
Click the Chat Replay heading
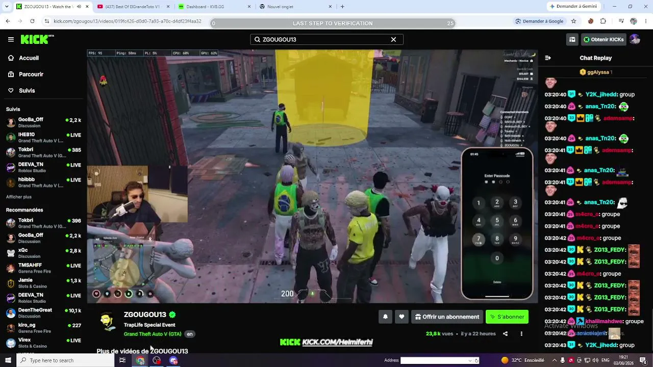point(595,58)
